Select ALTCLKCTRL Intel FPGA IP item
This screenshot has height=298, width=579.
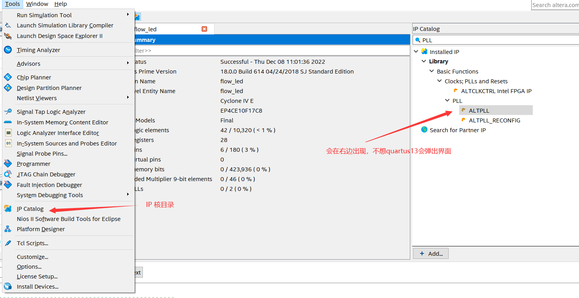[x=496, y=91]
